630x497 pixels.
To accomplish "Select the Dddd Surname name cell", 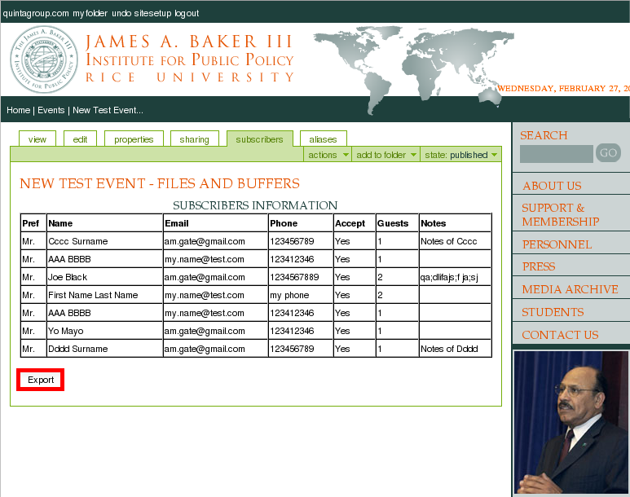I will tap(104, 349).
